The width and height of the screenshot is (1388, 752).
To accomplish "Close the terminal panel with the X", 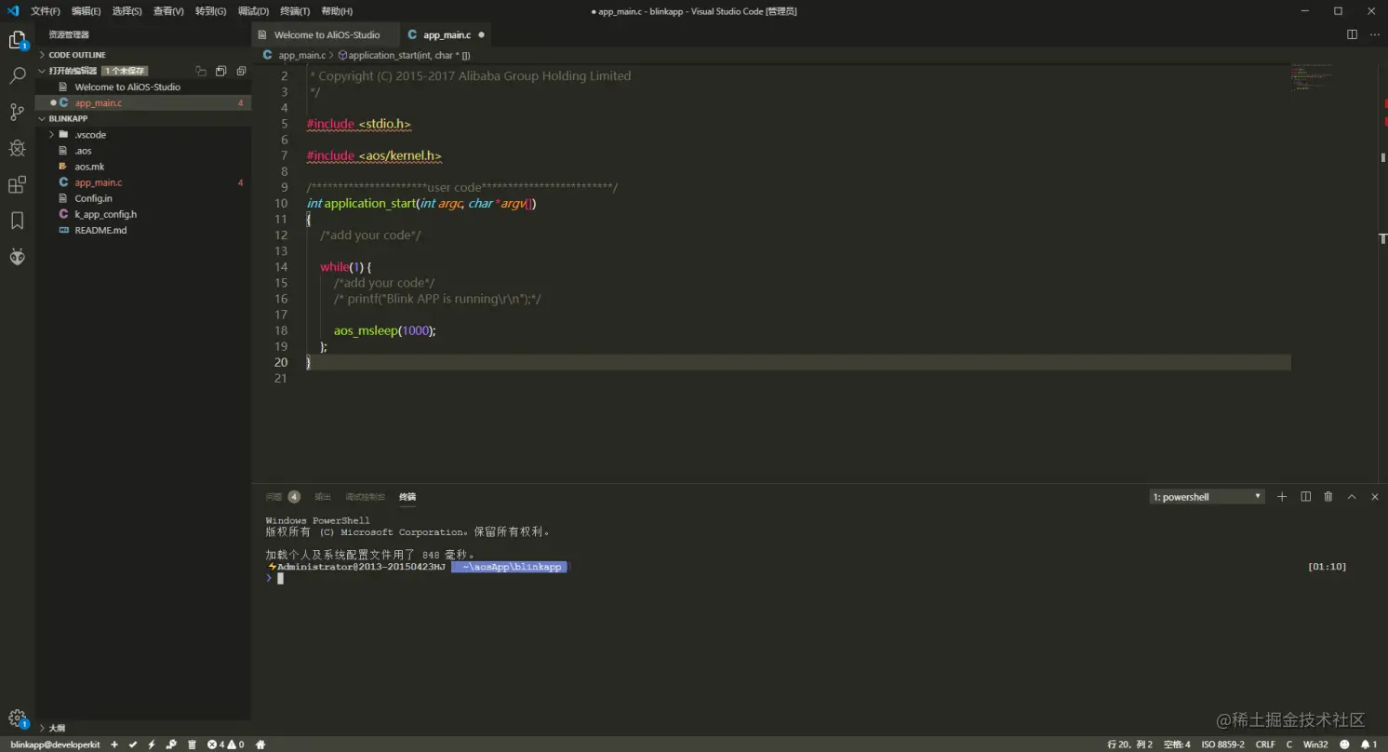I will (x=1375, y=497).
